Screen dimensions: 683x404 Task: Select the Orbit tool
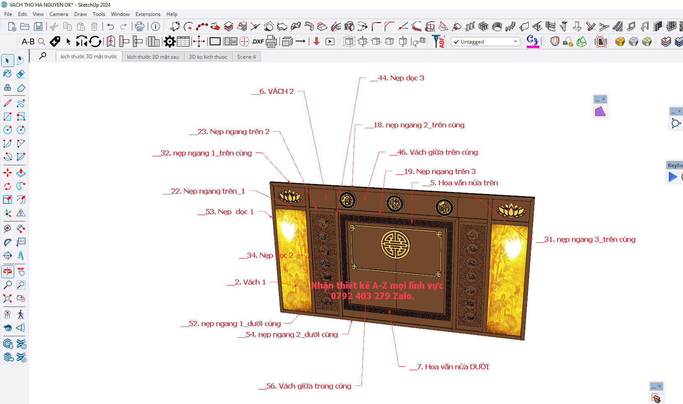click(x=8, y=272)
